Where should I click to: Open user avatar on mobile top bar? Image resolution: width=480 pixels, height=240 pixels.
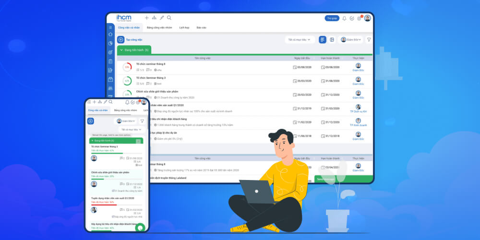pyautogui.click(x=144, y=102)
